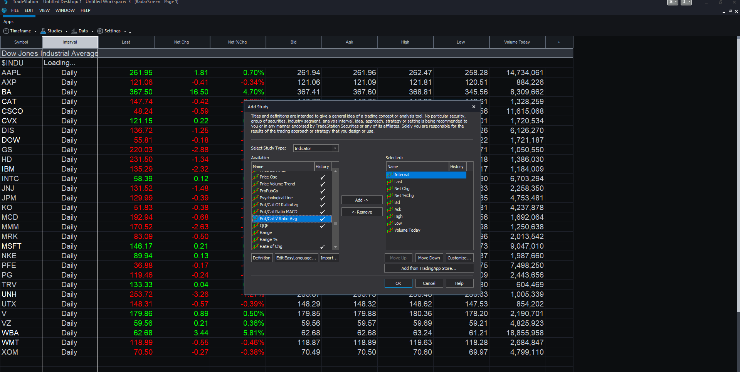The image size is (740, 372).
Task: Click the Studies flask icon
Action: tap(43, 31)
